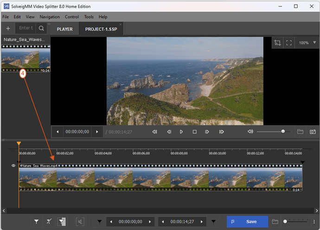Open the Help menu
This screenshot has height=230, width=320.
pyautogui.click(x=103, y=17)
